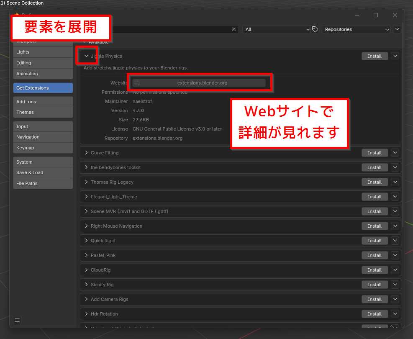The image size is (413, 339).
Task: Open the extensions settings arrow beside Repositories
Action: click(x=397, y=29)
